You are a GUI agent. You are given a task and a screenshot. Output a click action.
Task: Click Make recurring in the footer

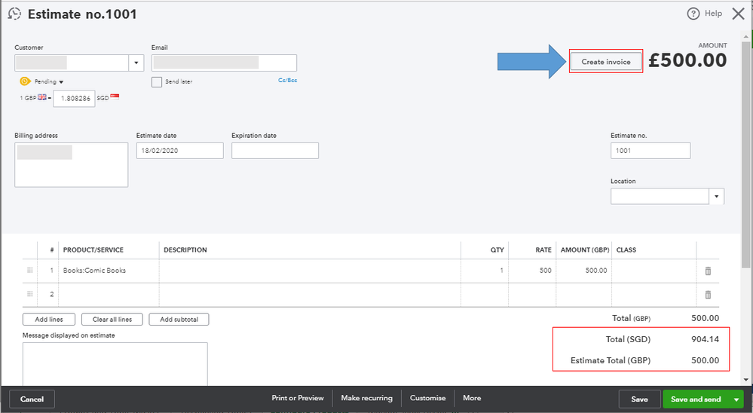point(367,398)
